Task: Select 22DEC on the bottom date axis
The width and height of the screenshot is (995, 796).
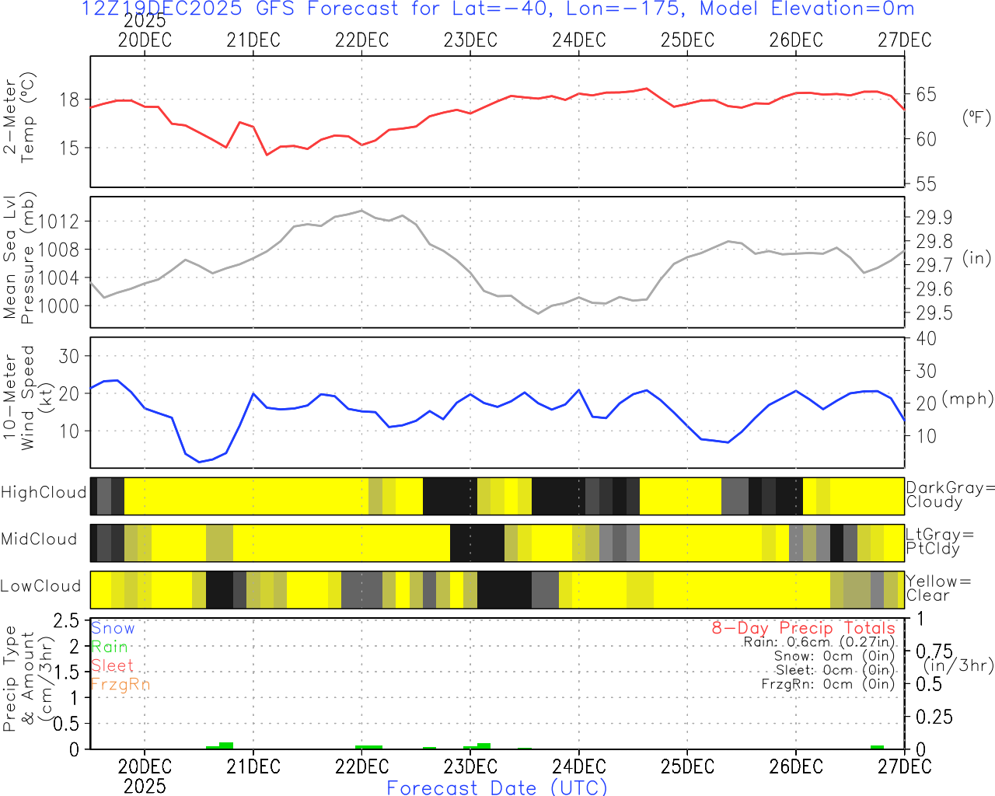Action: (361, 766)
